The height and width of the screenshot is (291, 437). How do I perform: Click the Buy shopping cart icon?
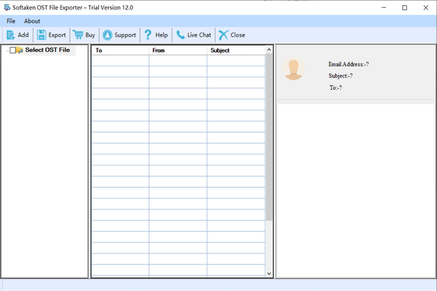pos(78,35)
